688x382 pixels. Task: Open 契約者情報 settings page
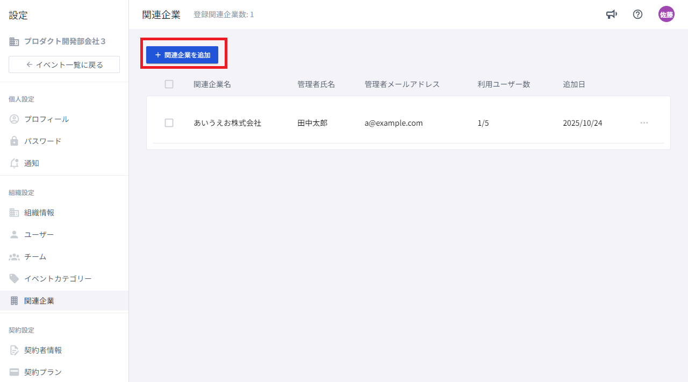(x=43, y=350)
